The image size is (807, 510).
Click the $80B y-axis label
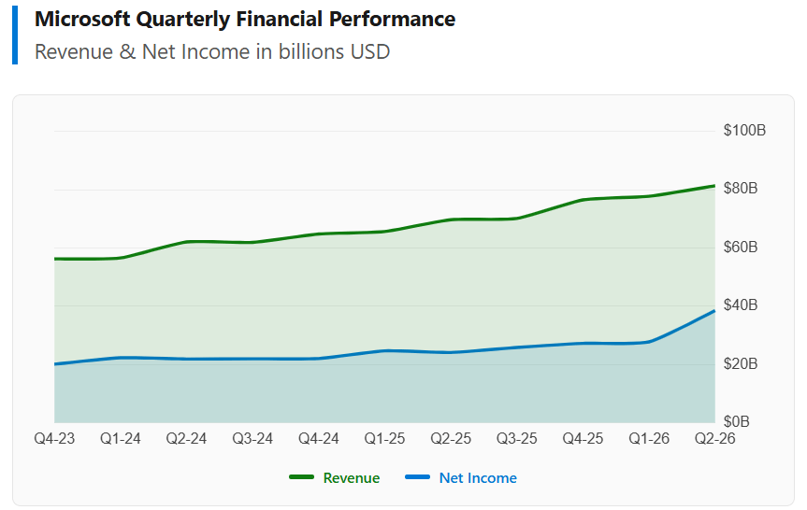(x=741, y=189)
